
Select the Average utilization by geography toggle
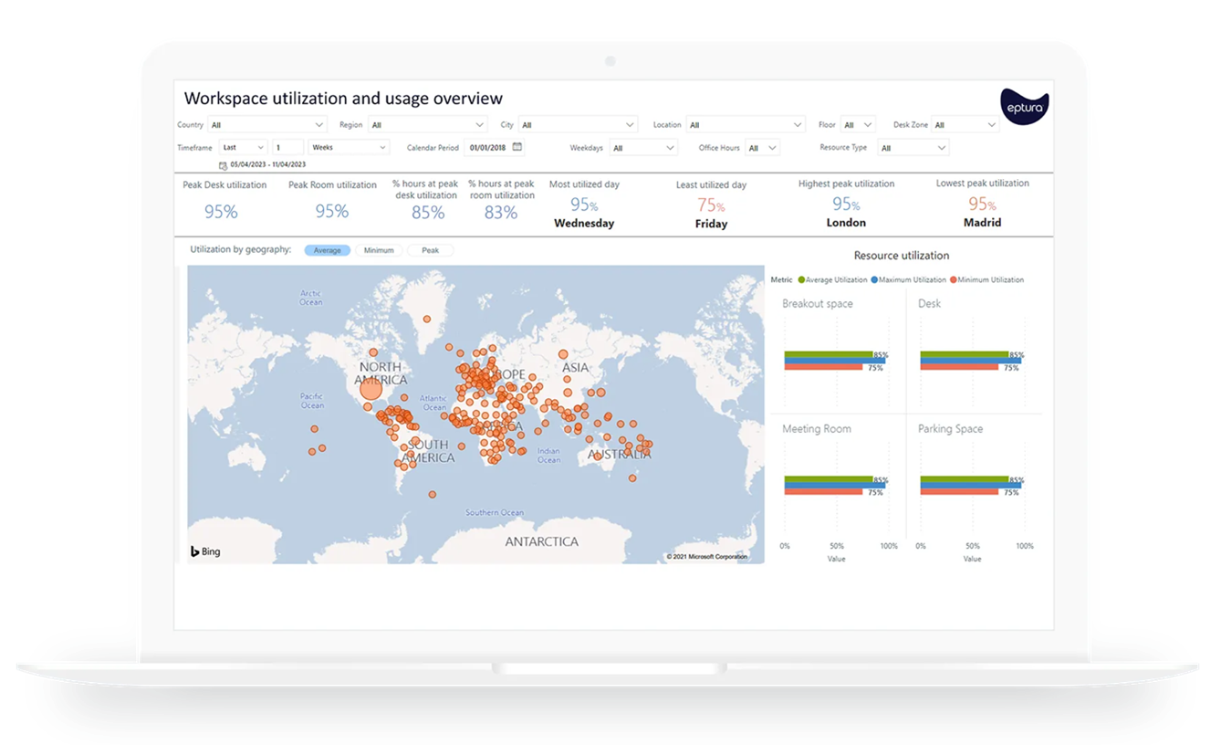click(328, 250)
